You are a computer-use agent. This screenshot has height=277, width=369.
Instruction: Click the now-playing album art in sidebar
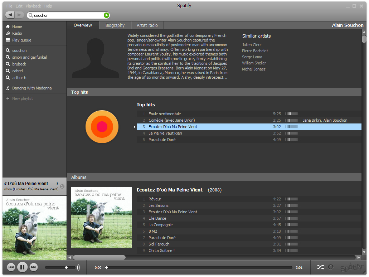point(35,228)
